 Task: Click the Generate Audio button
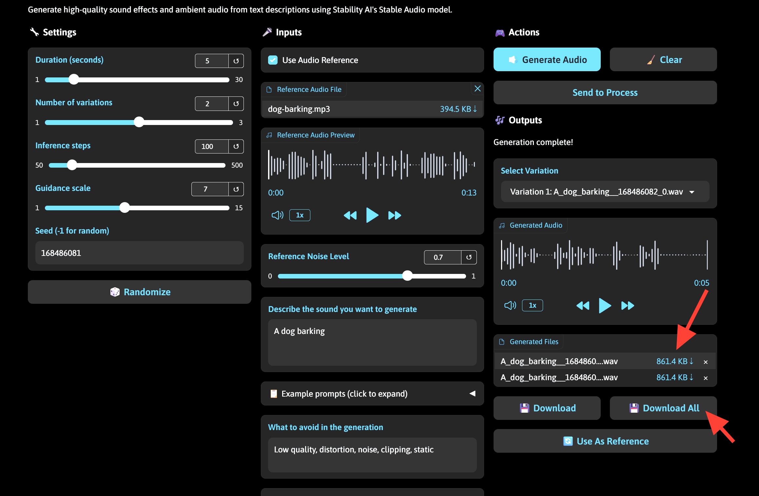[546, 59]
